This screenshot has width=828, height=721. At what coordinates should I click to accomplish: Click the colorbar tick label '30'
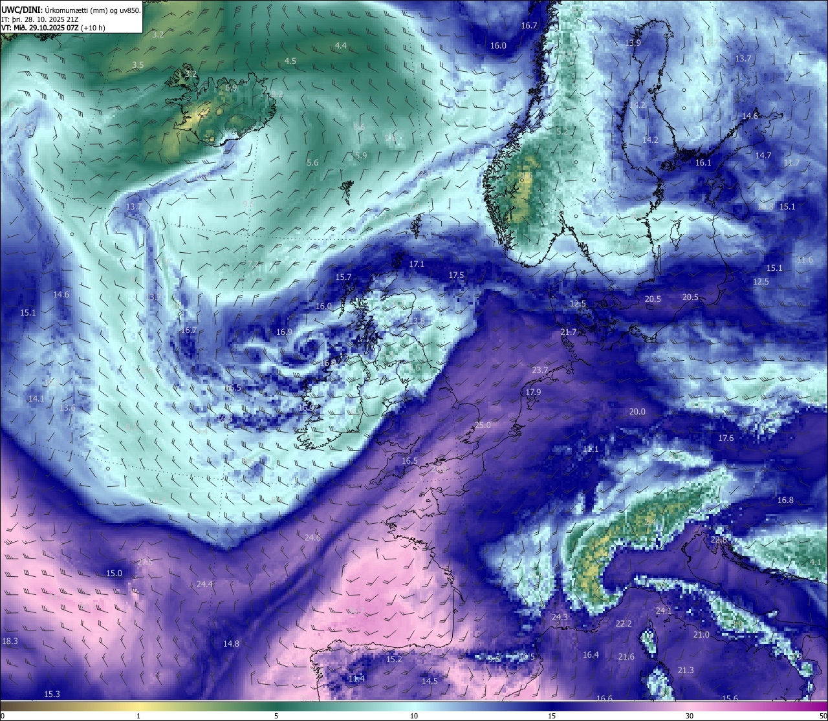click(x=690, y=716)
